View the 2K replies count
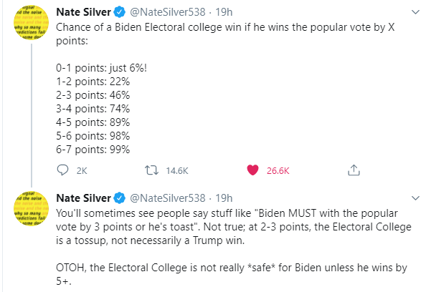This screenshot has width=431, height=292. click(x=82, y=171)
